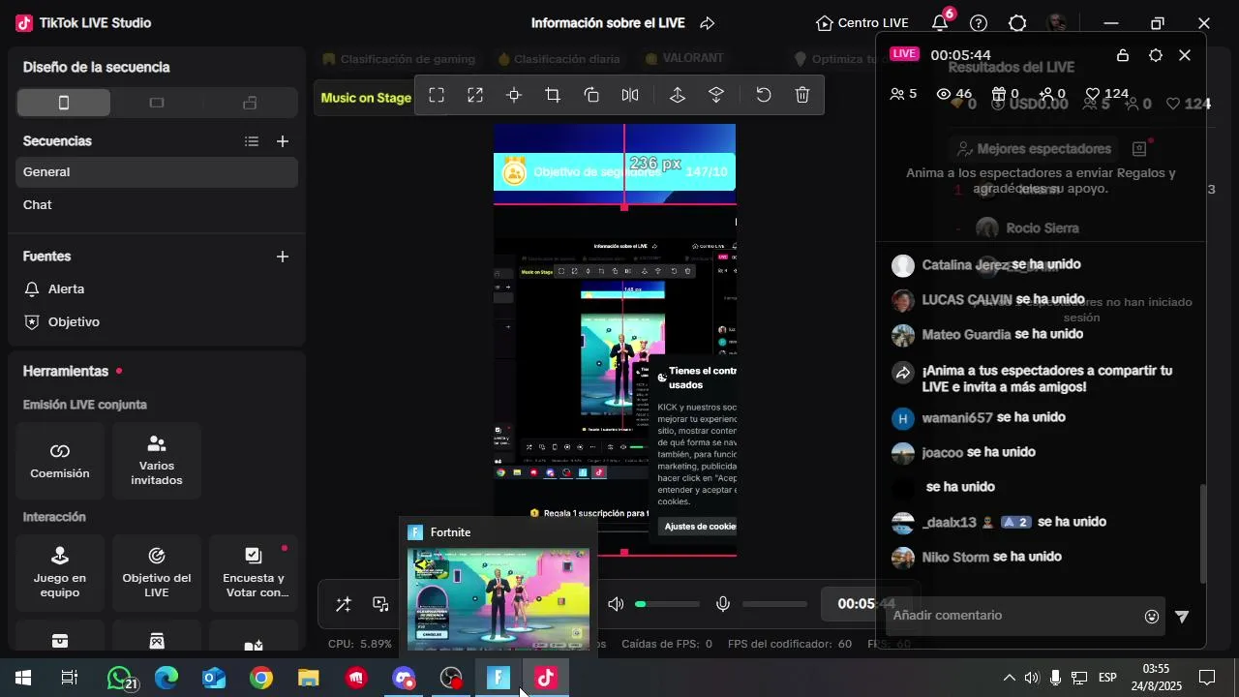Open TikTok LIVE Studio settings gear
This screenshot has height=697, width=1239.
coord(1017,23)
